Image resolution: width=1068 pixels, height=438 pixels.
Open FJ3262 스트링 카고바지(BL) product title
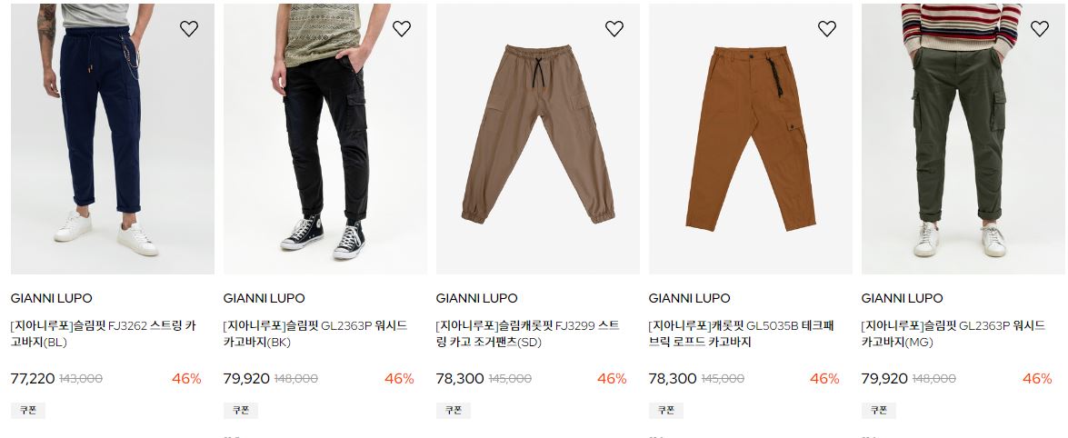click(x=104, y=333)
